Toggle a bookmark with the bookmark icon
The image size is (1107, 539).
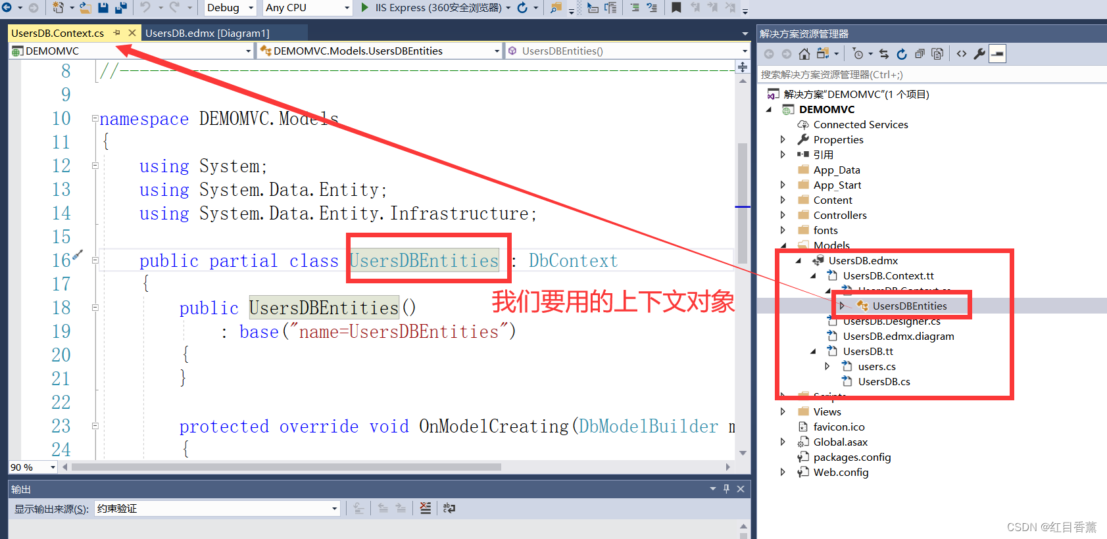pos(676,8)
